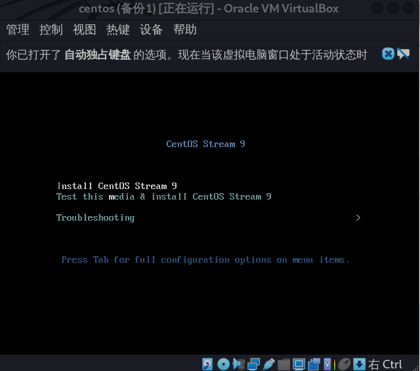This screenshot has height=371, width=420.
Task: Open the 管理 menu
Action: [18, 30]
